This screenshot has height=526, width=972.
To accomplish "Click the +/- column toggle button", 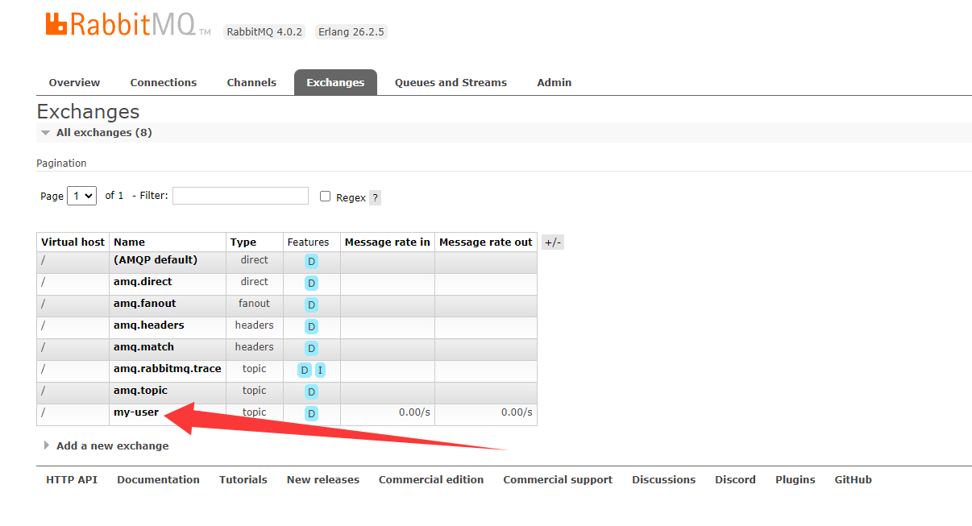I will coord(552,242).
